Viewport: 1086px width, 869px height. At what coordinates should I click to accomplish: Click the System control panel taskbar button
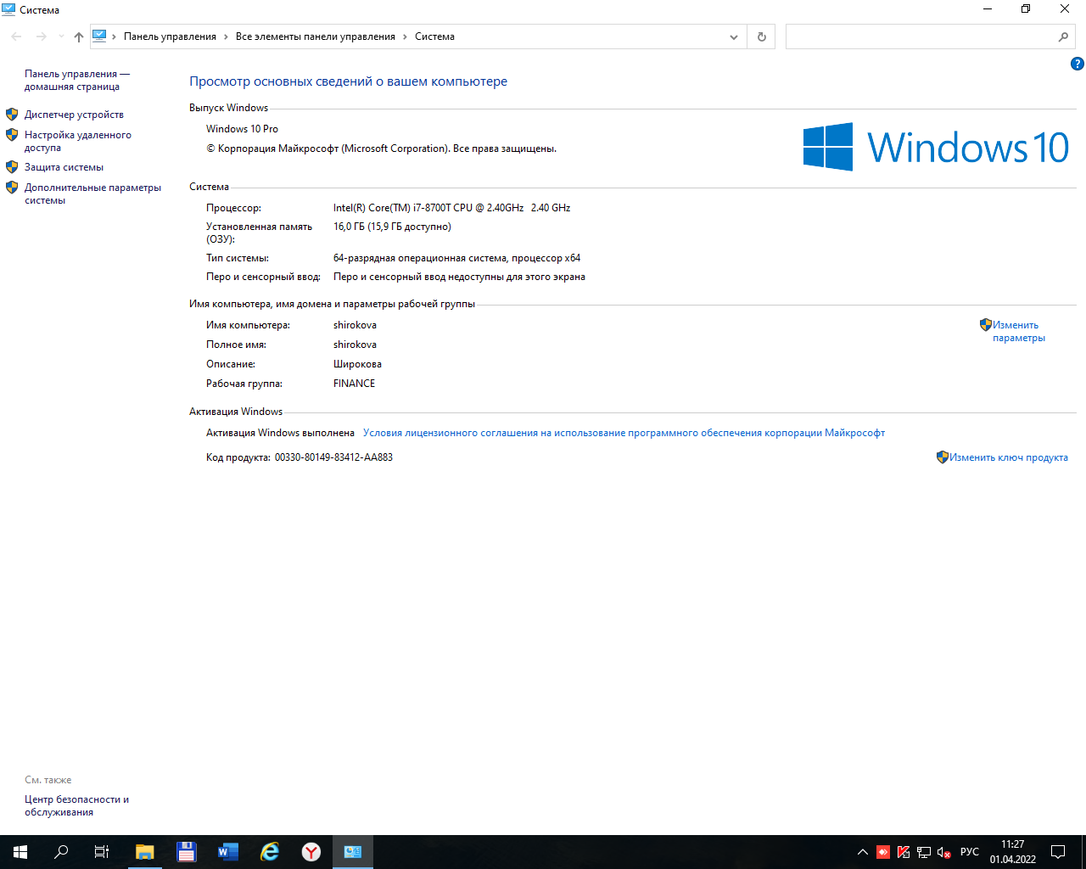pyautogui.click(x=353, y=852)
